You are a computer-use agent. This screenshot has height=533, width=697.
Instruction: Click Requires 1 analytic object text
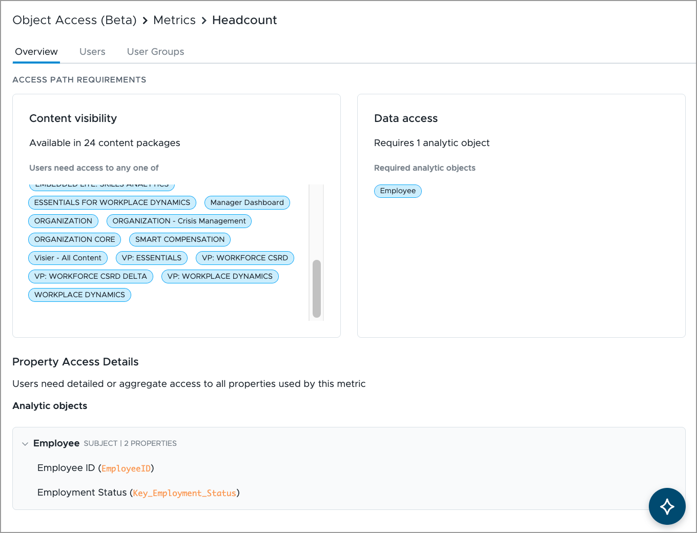click(432, 143)
